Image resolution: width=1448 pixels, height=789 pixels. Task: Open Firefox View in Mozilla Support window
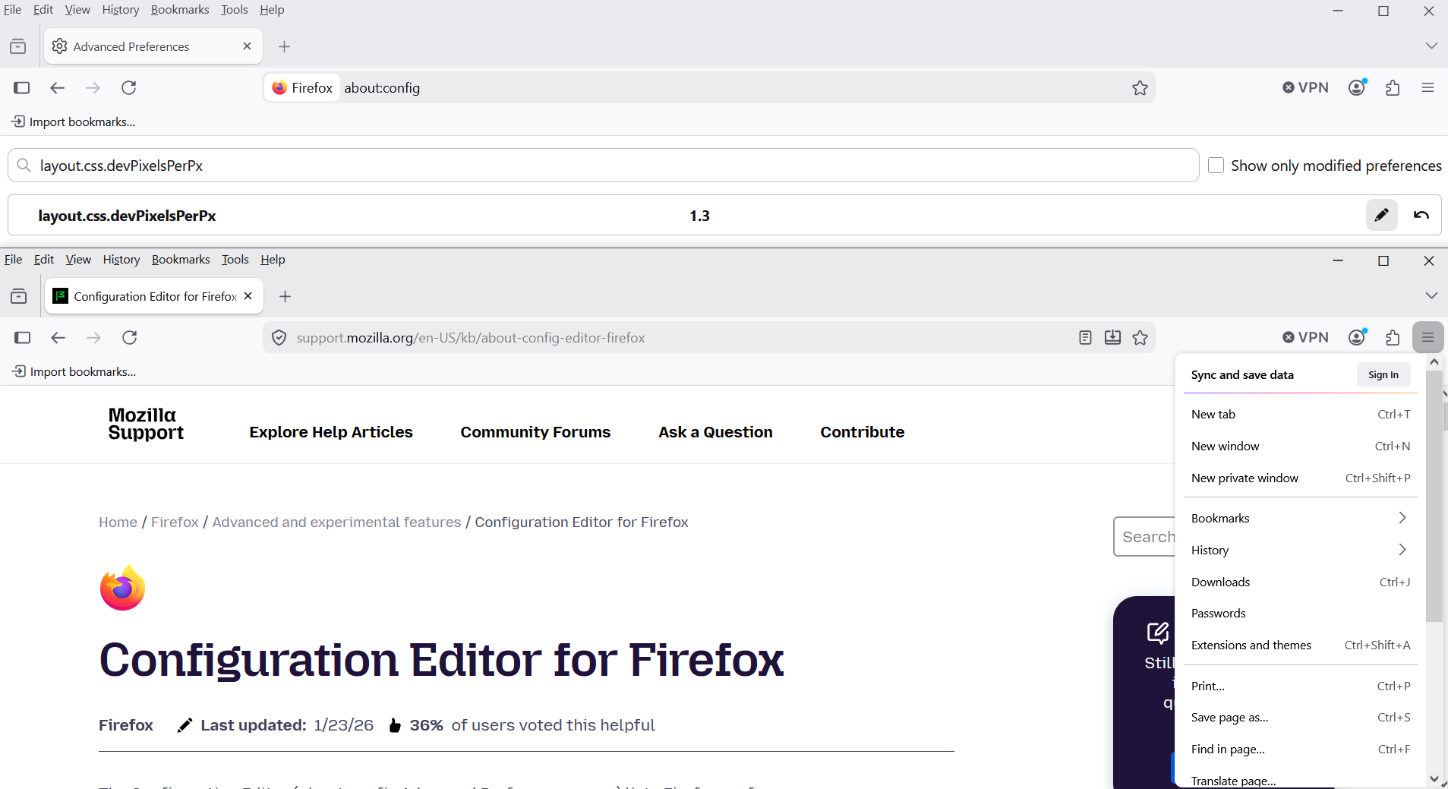pyautogui.click(x=19, y=296)
